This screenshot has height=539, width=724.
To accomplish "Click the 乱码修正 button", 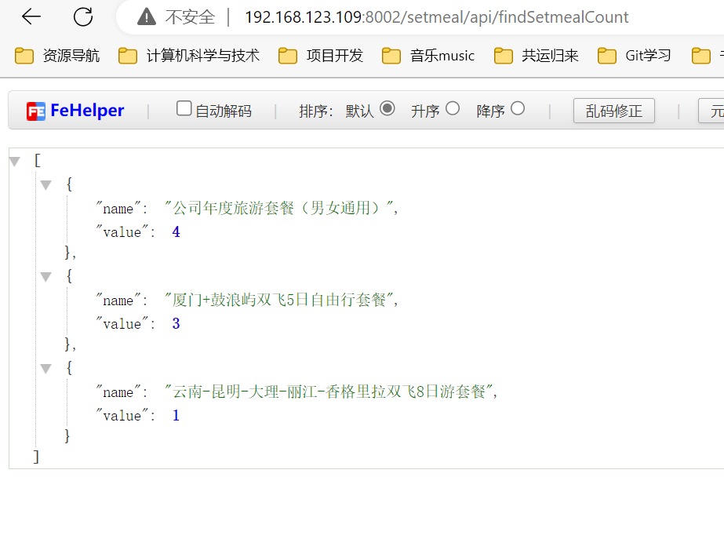I will 613,111.
